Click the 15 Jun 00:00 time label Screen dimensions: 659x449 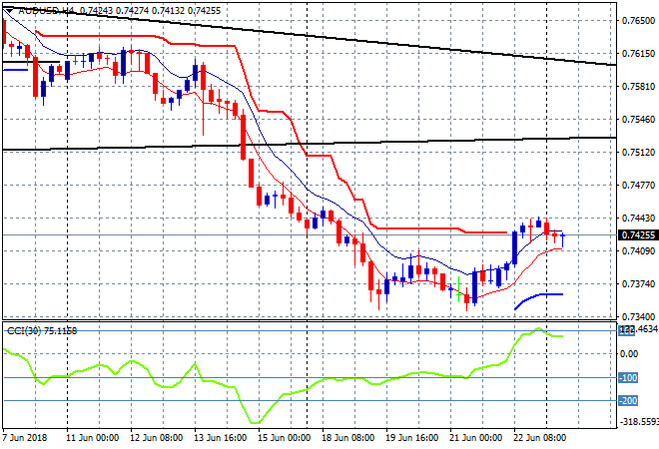click(x=285, y=438)
